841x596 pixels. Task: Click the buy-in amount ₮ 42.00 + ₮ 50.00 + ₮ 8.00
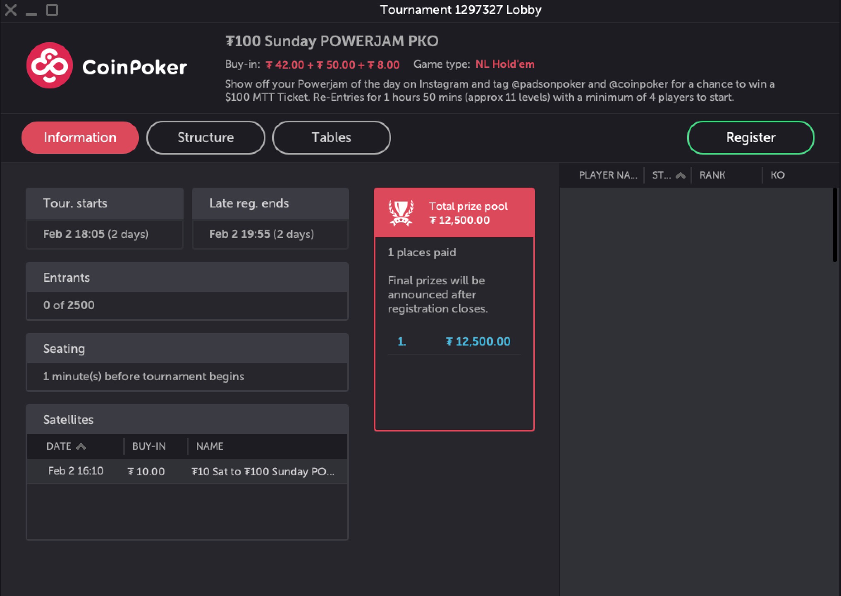(332, 65)
